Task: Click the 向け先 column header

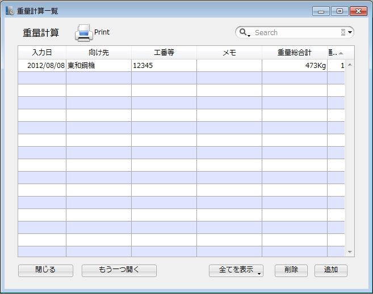Action: tap(99, 53)
